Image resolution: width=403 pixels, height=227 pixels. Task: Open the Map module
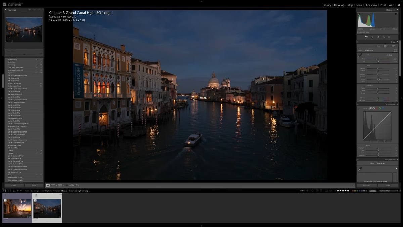pyautogui.click(x=350, y=5)
